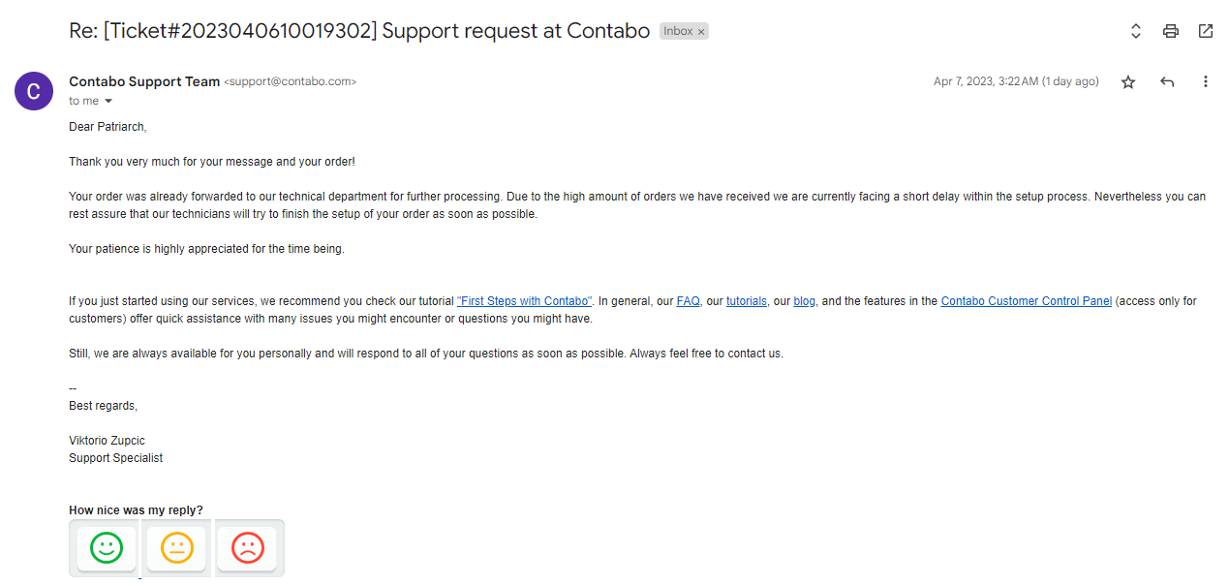
Task: Rate reply with the red sad face
Action: [x=248, y=548]
